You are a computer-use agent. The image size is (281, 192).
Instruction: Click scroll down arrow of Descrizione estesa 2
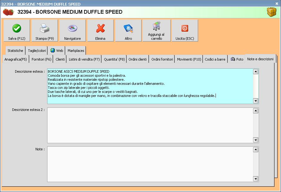click(x=256, y=140)
